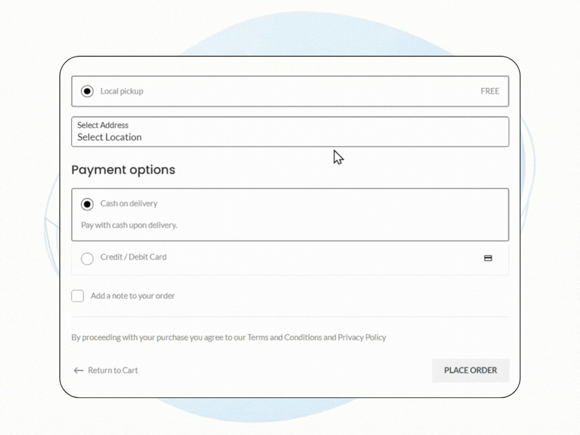Choose the Cash on delivery radio button
The image size is (580, 435).
pyautogui.click(x=87, y=204)
